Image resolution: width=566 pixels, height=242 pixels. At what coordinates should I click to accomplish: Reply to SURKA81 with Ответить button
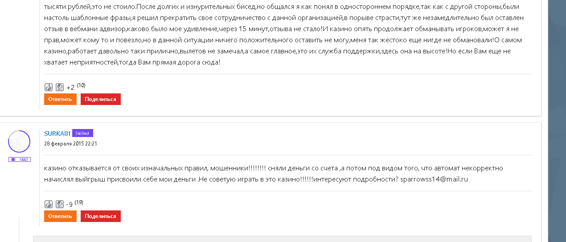tap(60, 216)
